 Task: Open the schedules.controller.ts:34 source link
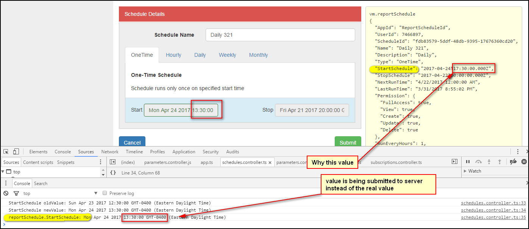click(493, 210)
